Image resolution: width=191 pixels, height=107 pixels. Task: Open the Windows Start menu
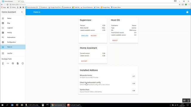point(2,105)
